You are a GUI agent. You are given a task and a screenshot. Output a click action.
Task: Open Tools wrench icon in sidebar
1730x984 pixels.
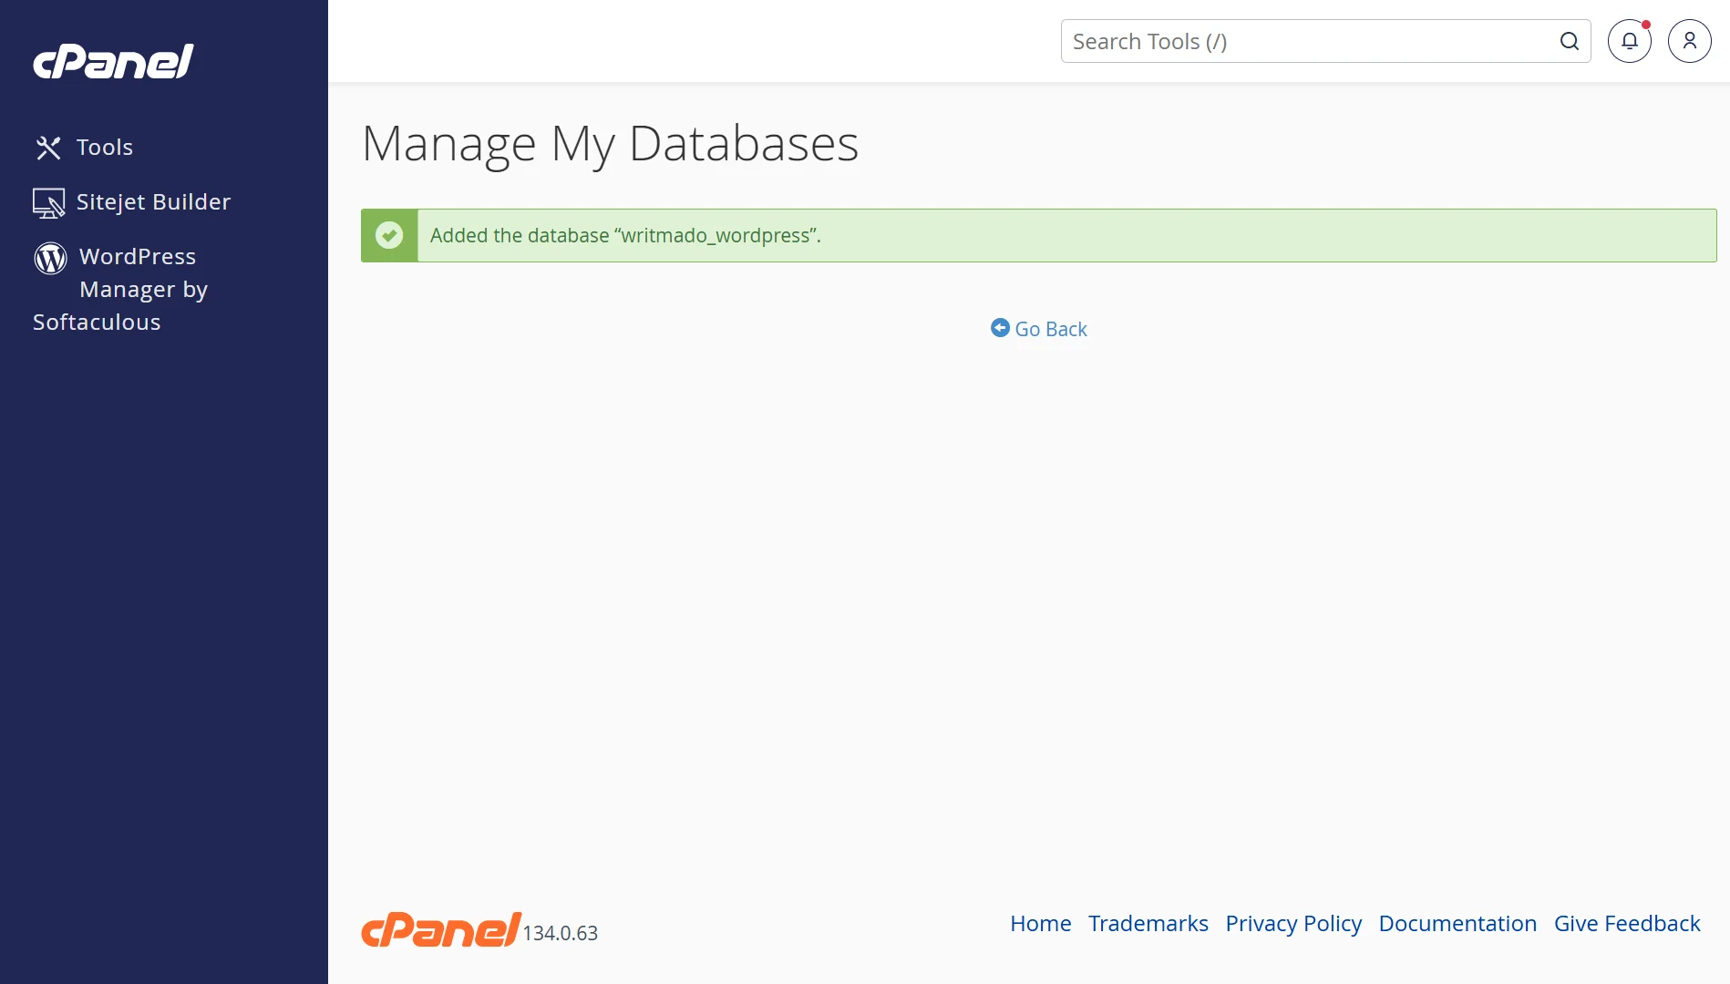pos(48,148)
